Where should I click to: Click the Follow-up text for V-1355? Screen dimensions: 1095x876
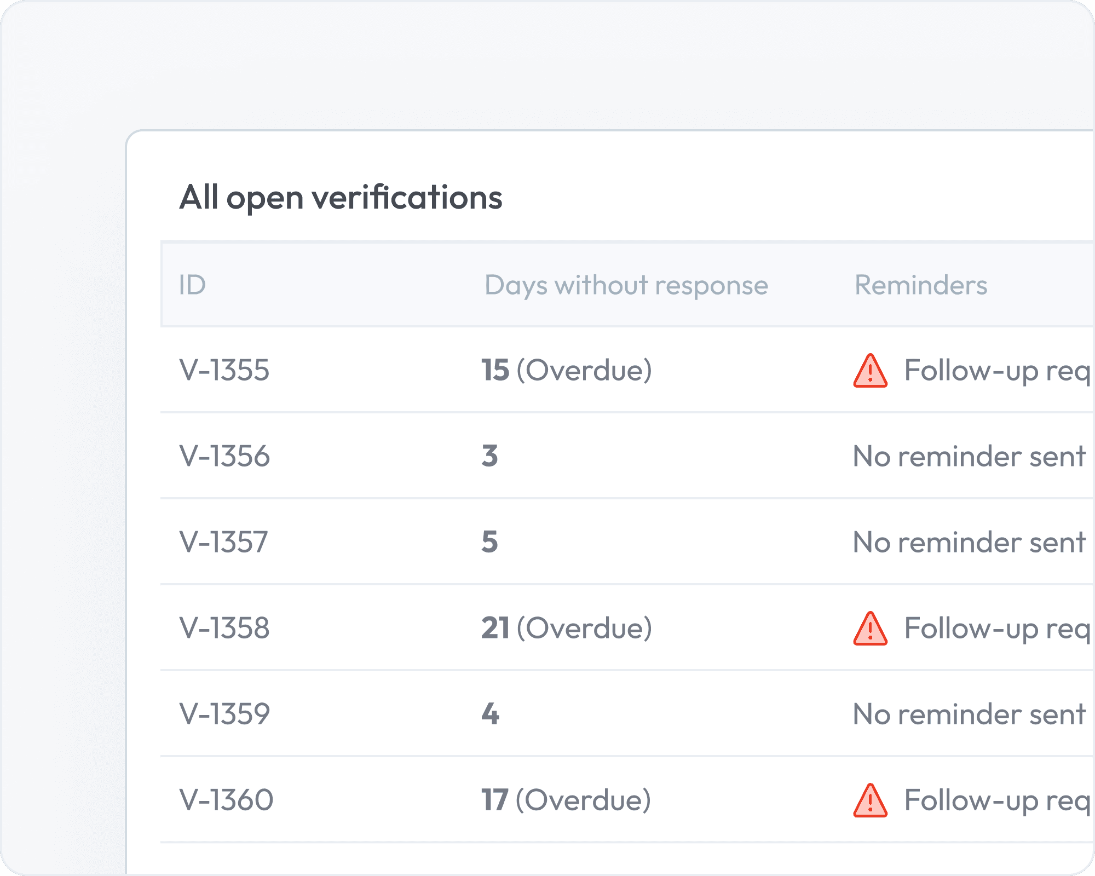tap(998, 371)
